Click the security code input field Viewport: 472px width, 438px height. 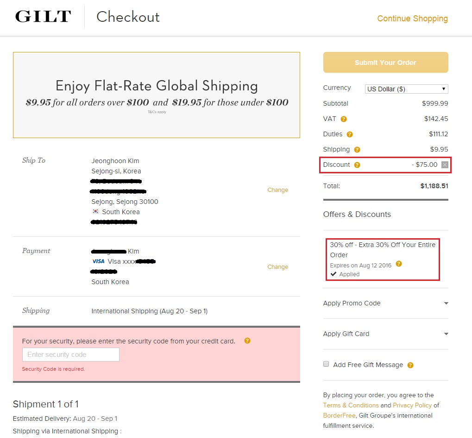[x=71, y=355]
